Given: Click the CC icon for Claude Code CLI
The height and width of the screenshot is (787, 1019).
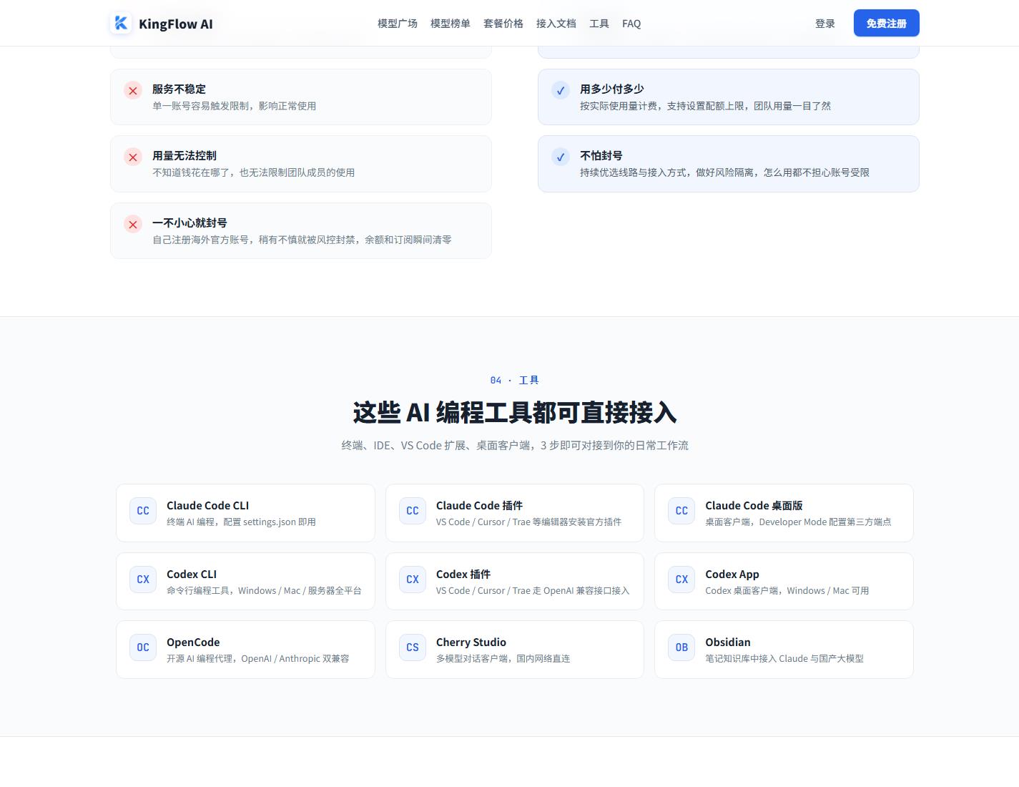Looking at the screenshot, I should [x=143, y=511].
